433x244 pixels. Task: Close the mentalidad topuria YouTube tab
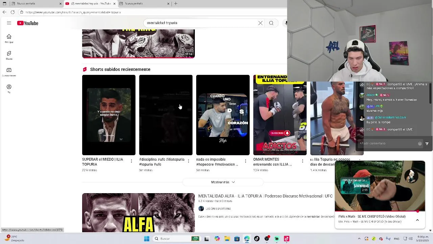click(x=114, y=4)
